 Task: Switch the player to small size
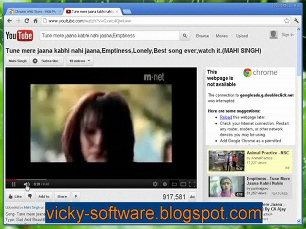(x=174, y=184)
